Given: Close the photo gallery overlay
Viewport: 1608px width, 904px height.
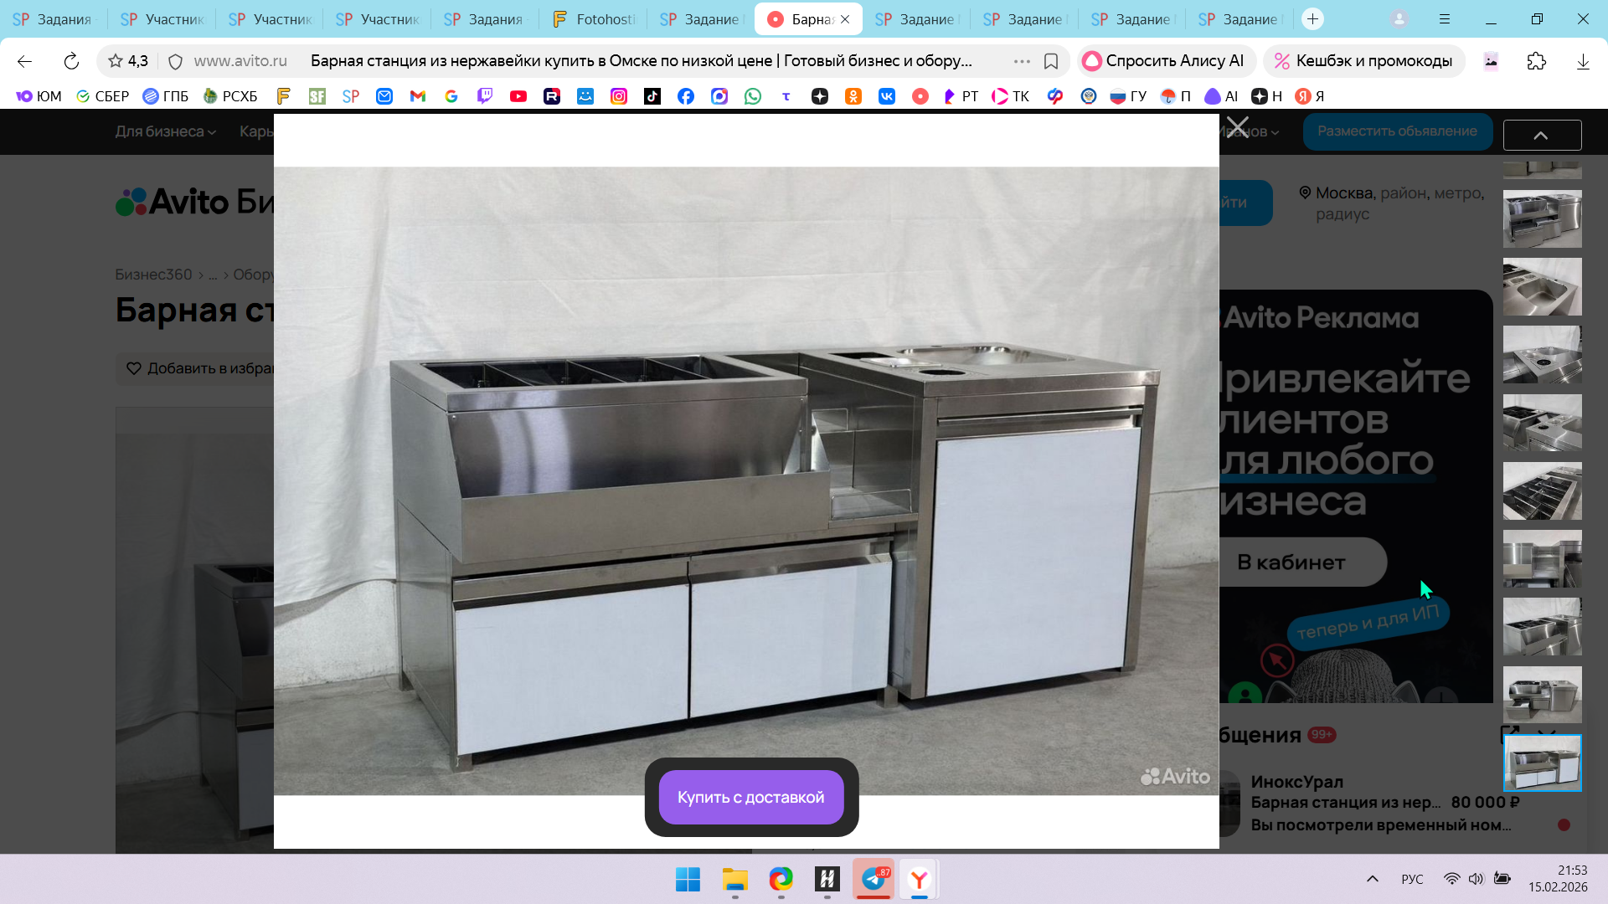Looking at the screenshot, I should [1237, 128].
